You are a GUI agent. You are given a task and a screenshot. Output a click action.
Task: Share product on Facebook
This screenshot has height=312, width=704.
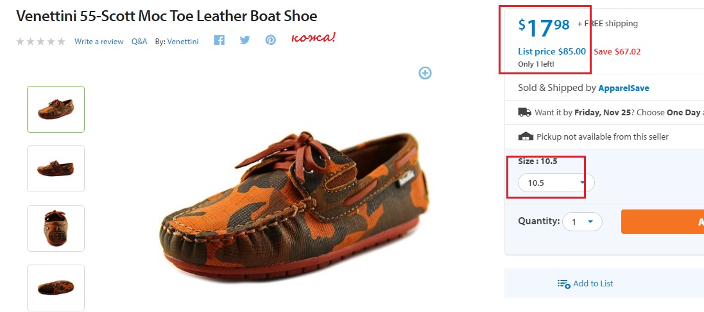219,40
